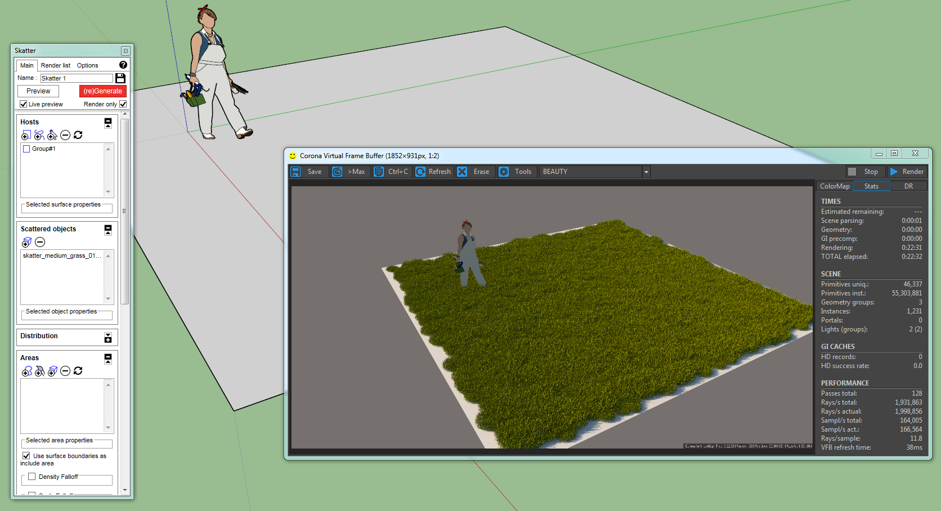The height and width of the screenshot is (511, 941).
Task: Click Hosts list scroll down arrow
Action: pyautogui.click(x=108, y=192)
